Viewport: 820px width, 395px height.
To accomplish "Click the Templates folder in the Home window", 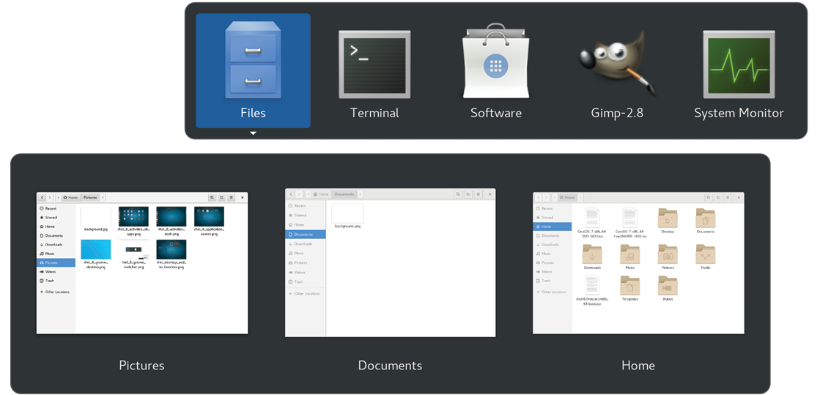I will pyautogui.click(x=630, y=287).
